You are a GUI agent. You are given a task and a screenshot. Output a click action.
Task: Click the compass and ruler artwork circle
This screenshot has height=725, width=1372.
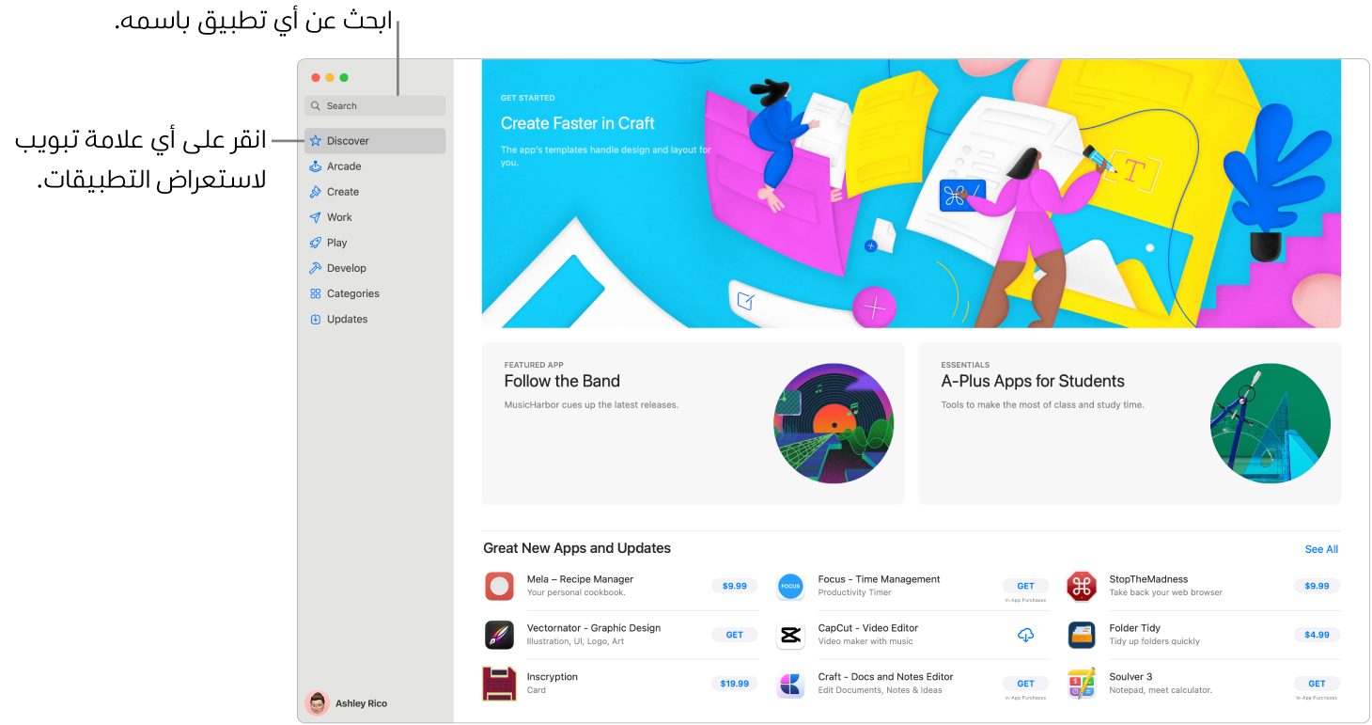click(x=1271, y=423)
